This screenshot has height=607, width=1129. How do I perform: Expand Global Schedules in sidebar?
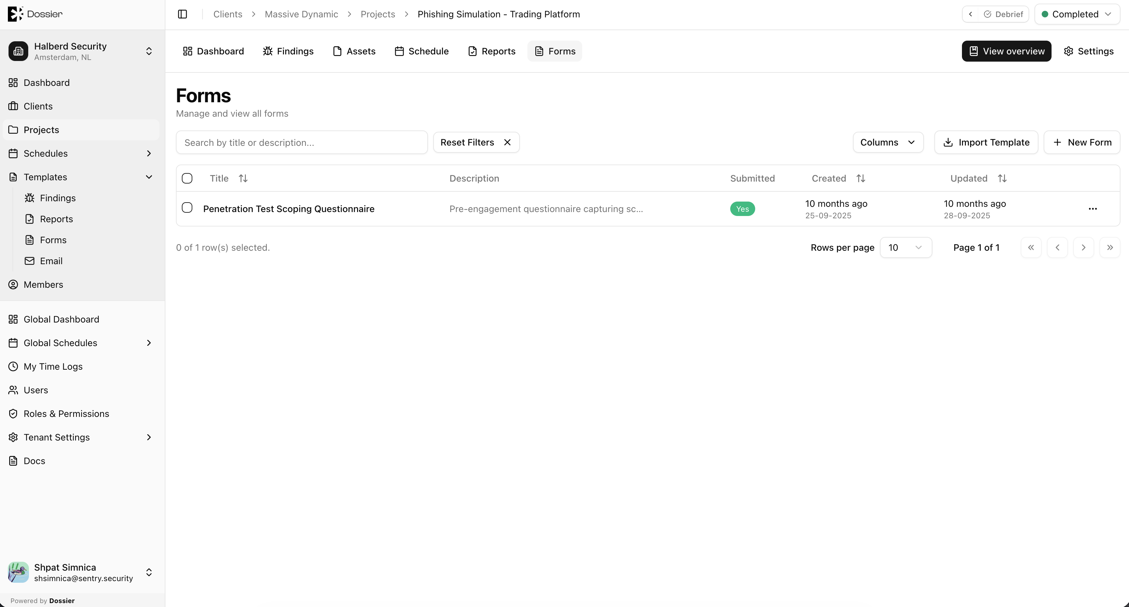point(149,343)
